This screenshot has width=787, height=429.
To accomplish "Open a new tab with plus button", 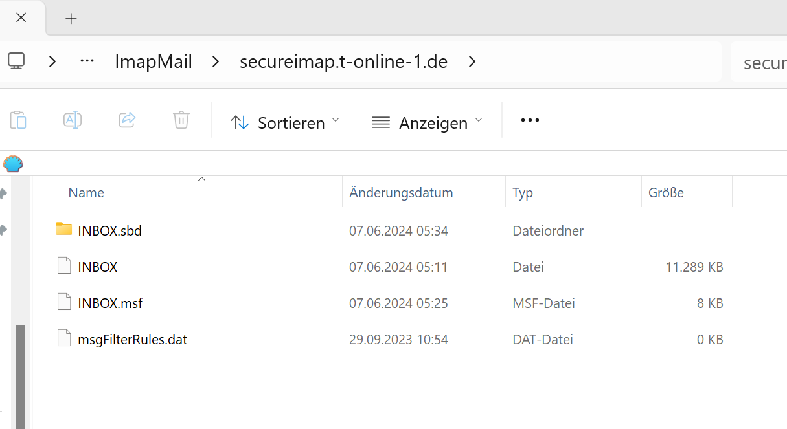I will (x=71, y=19).
